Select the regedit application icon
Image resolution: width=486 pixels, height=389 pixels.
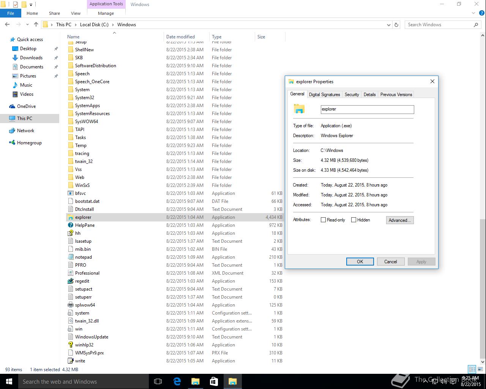tap(70, 281)
